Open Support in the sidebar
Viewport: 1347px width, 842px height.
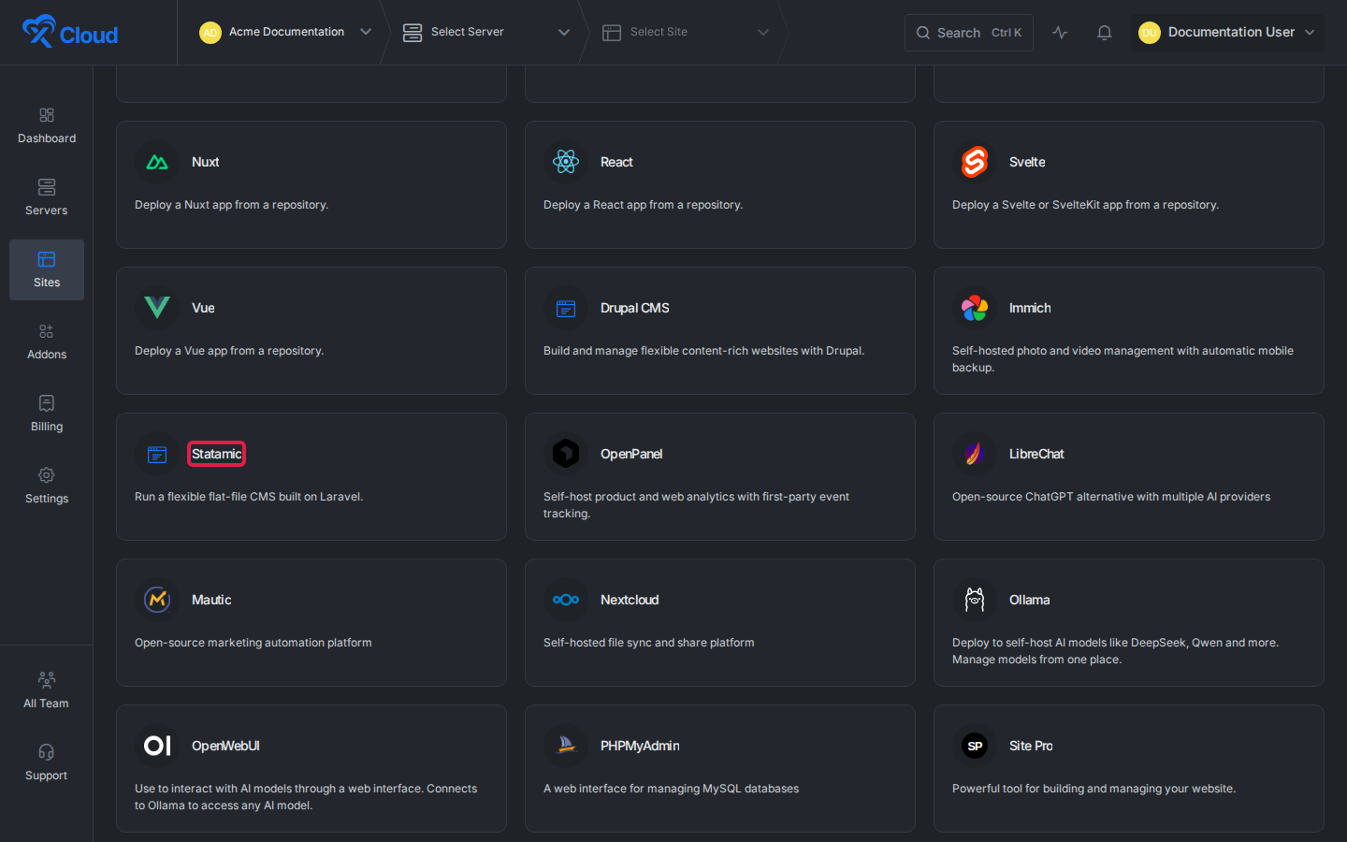pos(47,762)
